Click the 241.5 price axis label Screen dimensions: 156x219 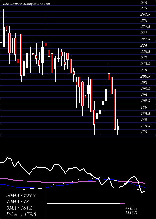pyautogui.click(x=145, y=14)
